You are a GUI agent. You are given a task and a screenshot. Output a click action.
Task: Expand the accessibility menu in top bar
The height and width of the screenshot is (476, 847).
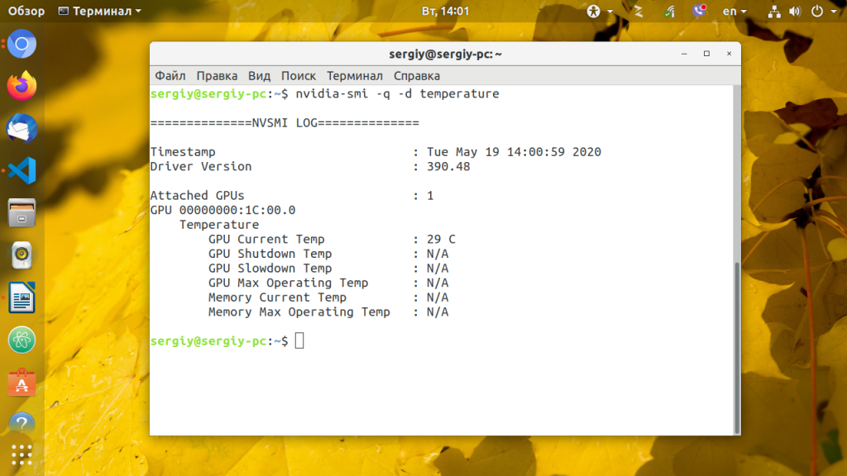click(x=600, y=11)
